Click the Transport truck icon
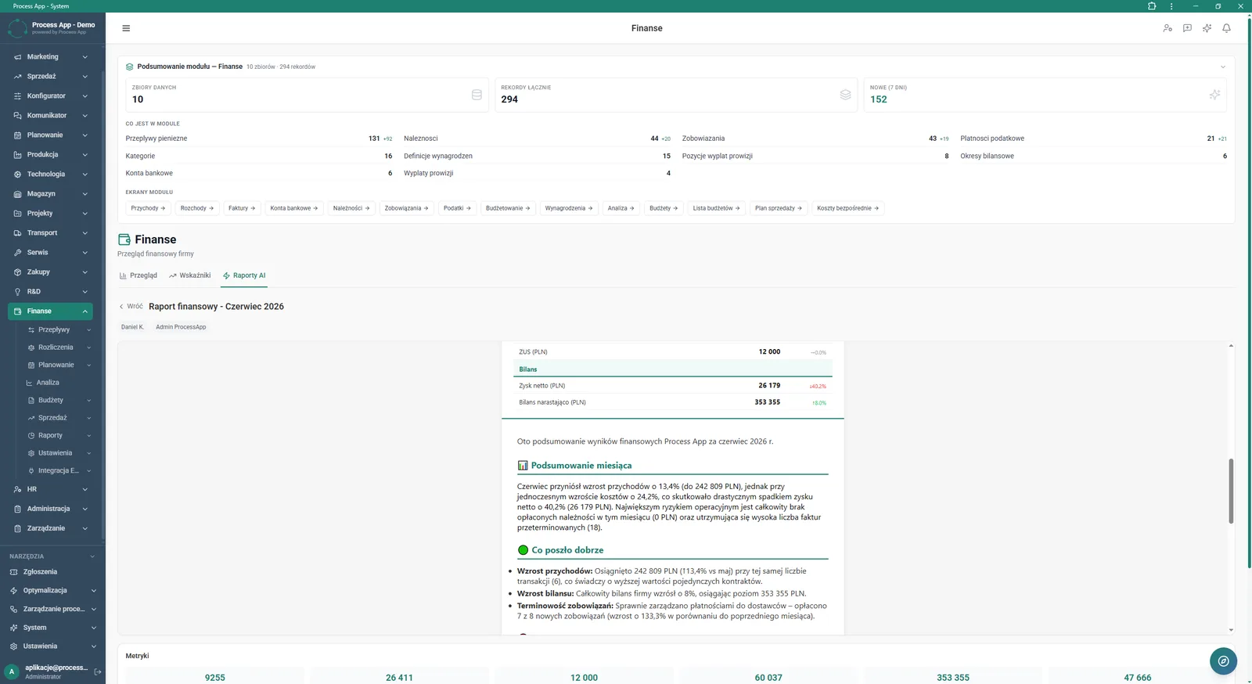This screenshot has width=1252, height=684. [17, 233]
